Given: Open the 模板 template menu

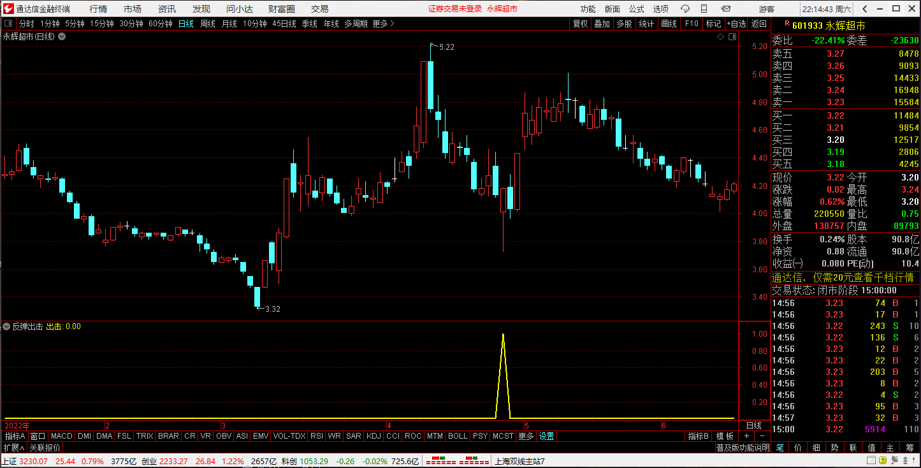Looking at the screenshot, I should [x=725, y=436].
